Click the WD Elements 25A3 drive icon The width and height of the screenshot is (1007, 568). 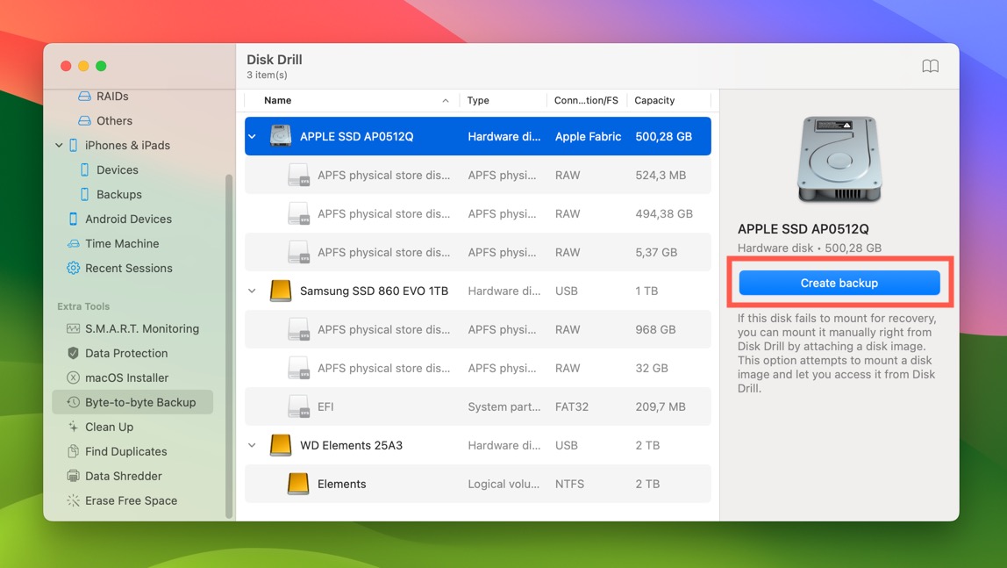281,445
